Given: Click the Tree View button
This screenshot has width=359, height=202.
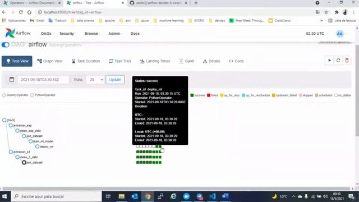Looking at the screenshot, I should tap(17, 61).
